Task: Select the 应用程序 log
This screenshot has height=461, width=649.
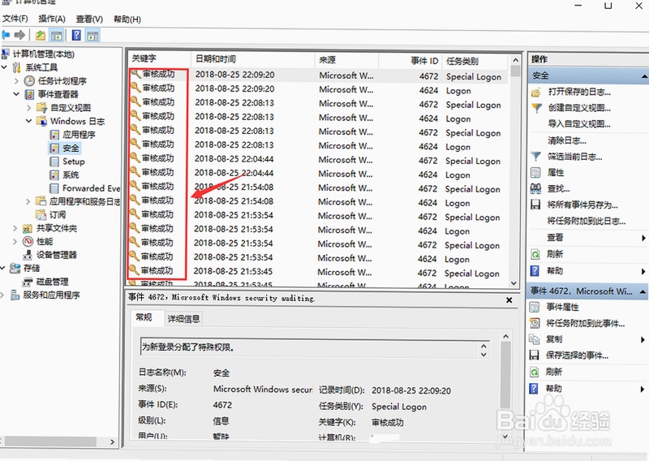Action: pos(79,135)
